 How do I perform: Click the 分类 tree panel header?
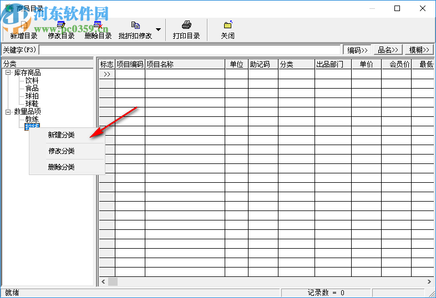48,64
